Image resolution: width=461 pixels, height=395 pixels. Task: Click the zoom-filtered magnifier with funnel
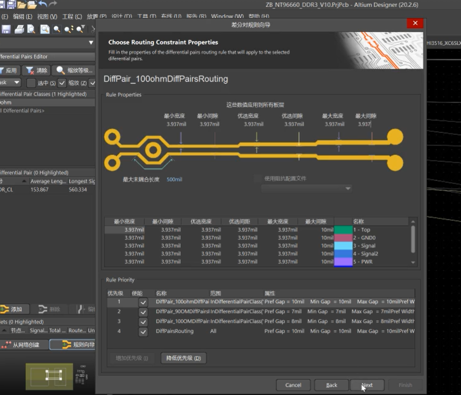pos(80,29)
